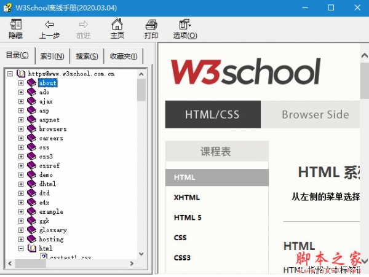Select the demo entry in the tree
The image size is (369, 277).
click(x=46, y=175)
